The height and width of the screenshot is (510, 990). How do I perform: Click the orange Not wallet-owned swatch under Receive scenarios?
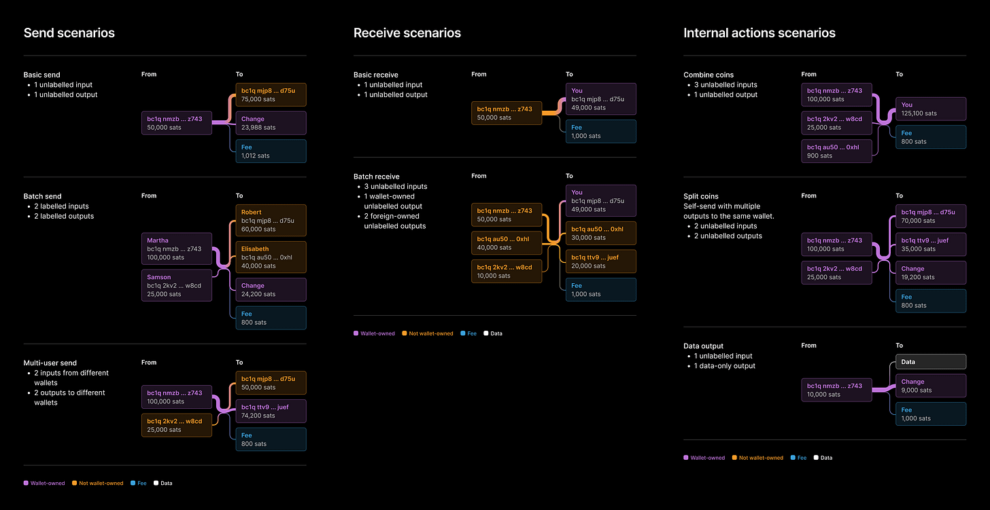pos(404,333)
